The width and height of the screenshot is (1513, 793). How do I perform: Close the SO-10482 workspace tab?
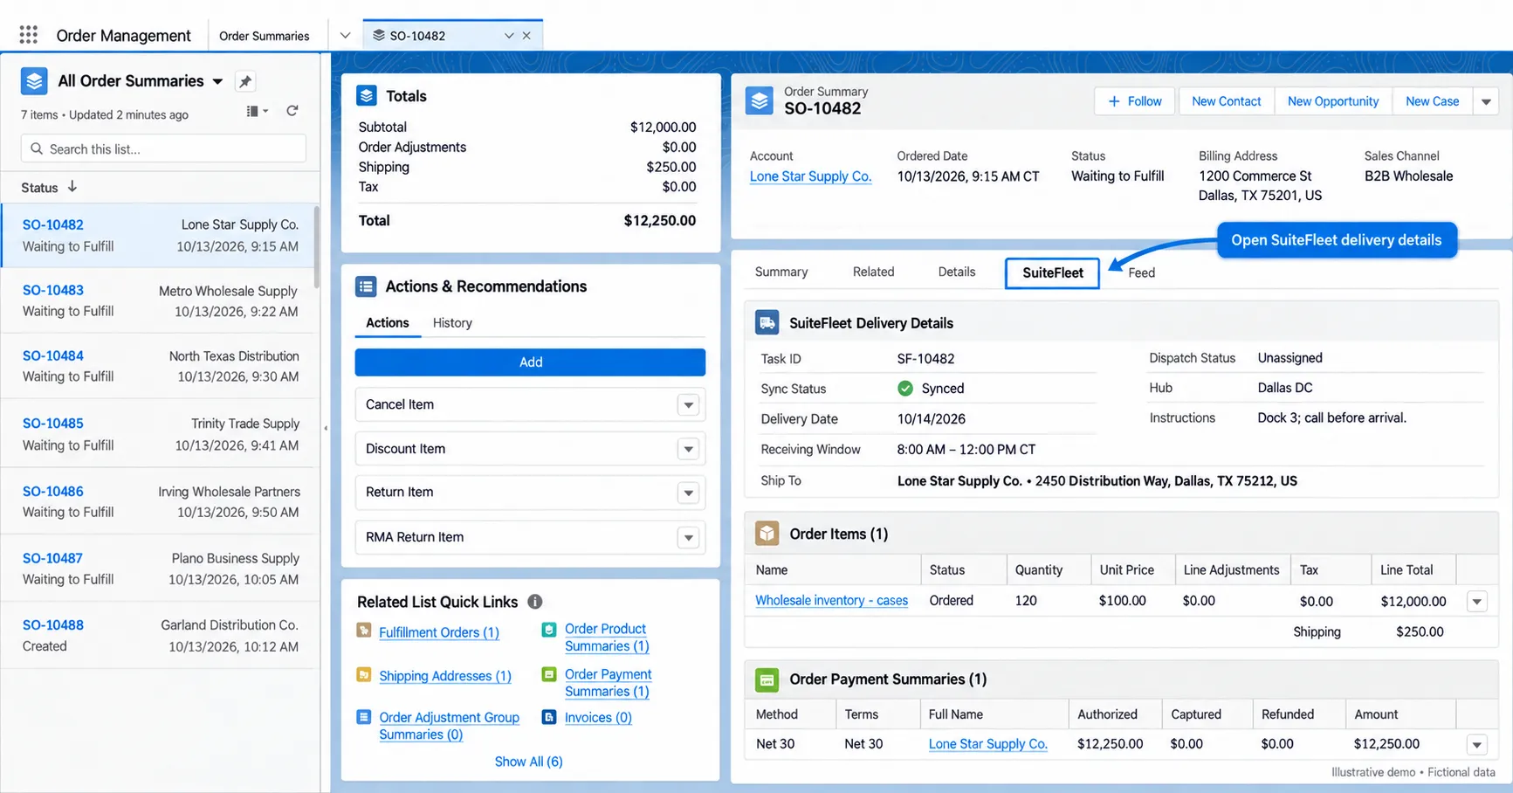[x=526, y=36]
